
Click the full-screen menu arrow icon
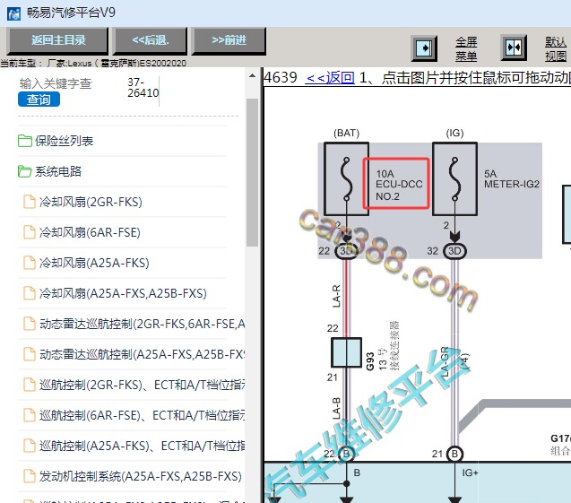(424, 48)
